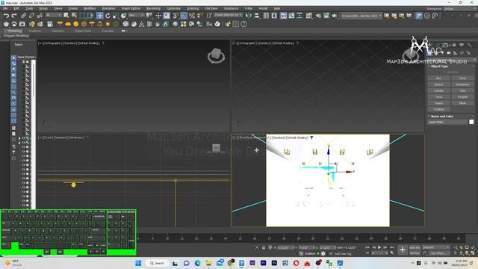Image resolution: width=478 pixels, height=269 pixels.
Task: Toggle the green Enabled indicator in status bar
Action: point(318,253)
